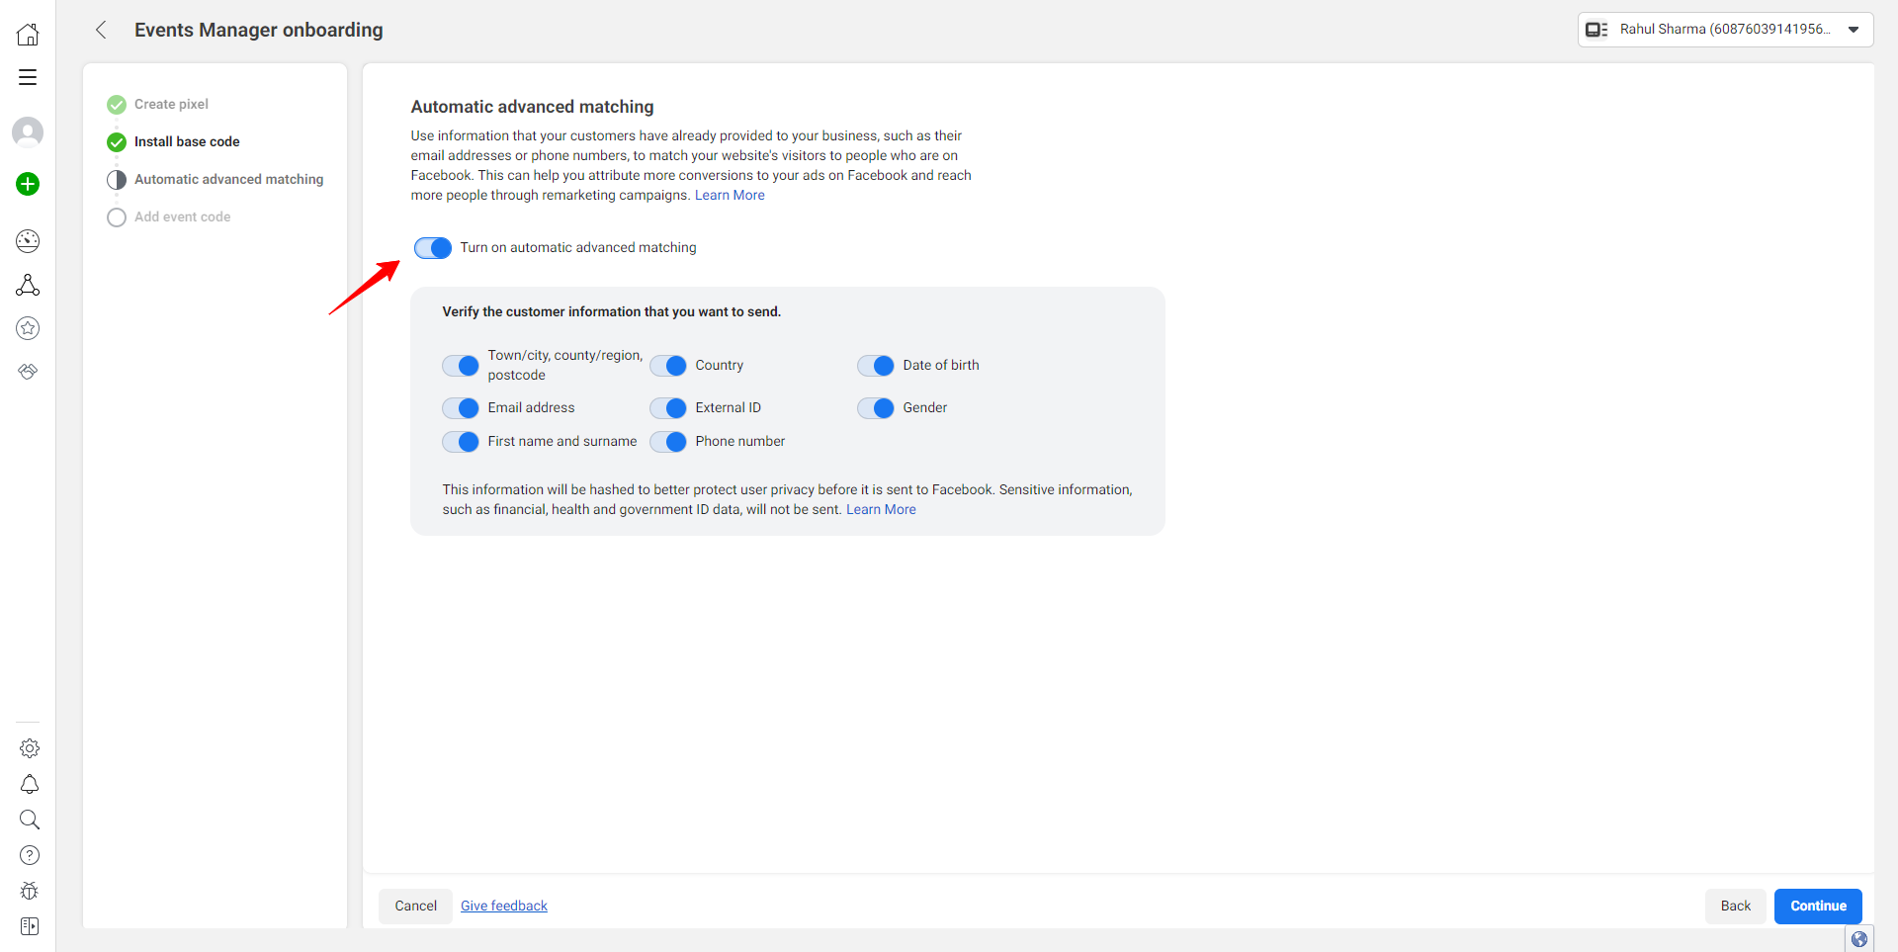Toggle the Gender switch
The width and height of the screenshot is (1898, 952).
tap(876, 408)
